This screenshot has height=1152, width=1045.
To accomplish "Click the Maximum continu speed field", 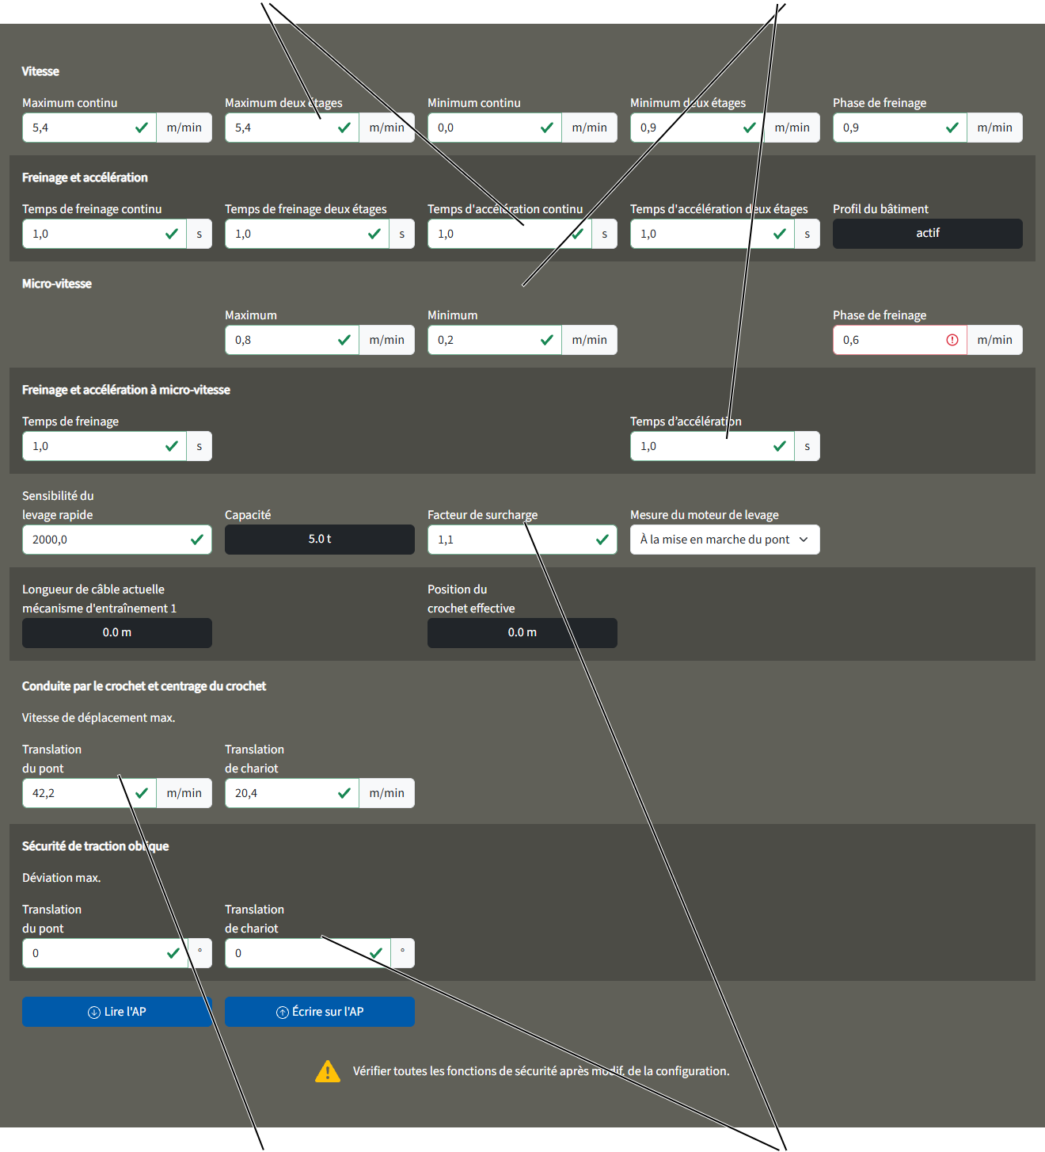I will 89,128.
